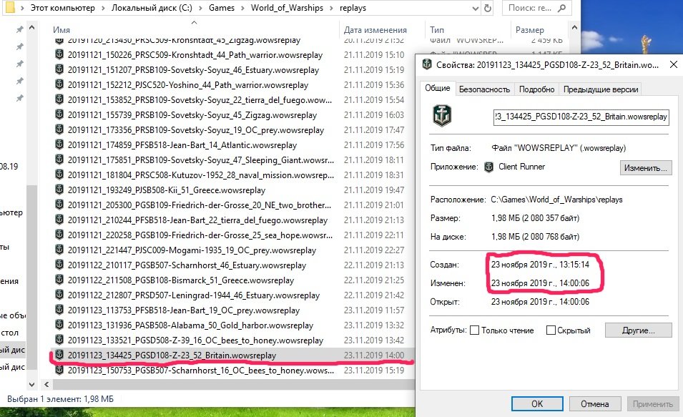Image resolution: width=683 pixels, height=417 pixels.
Task: Open the address bar history dropdown
Action: pyautogui.click(x=475, y=9)
